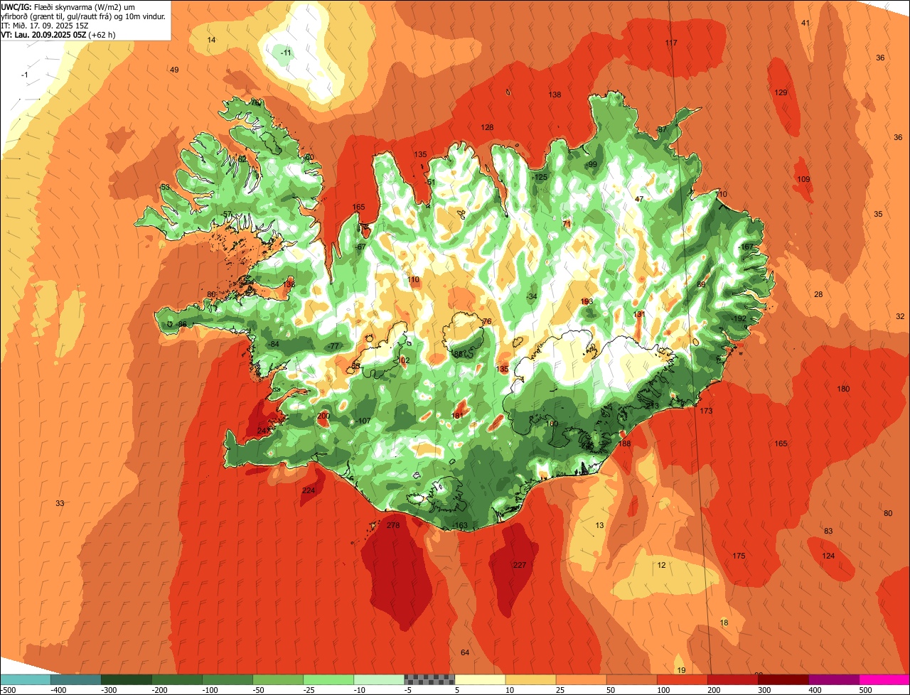Screen dimensions: 910x695
Task: Click the -25 to -10 light green swatch
Action: pyautogui.click(x=328, y=679)
